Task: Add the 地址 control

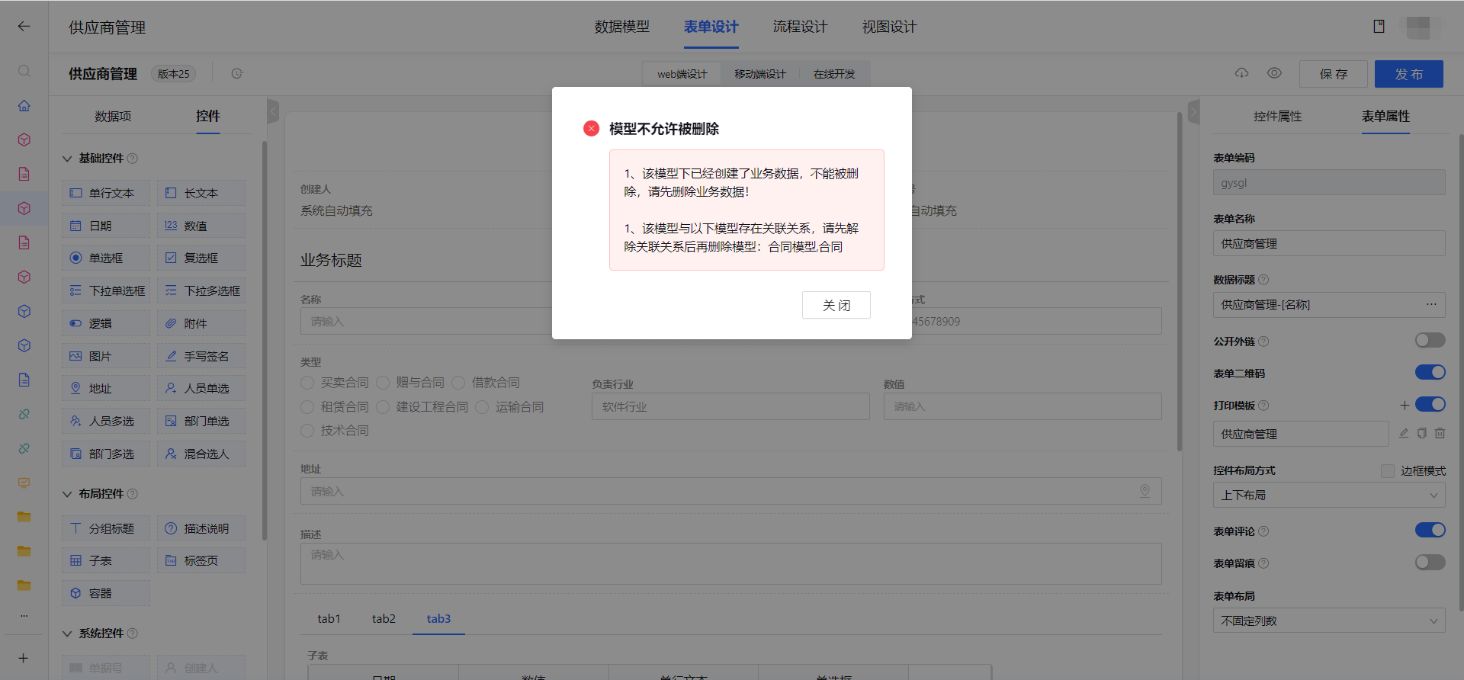Action: (106, 388)
